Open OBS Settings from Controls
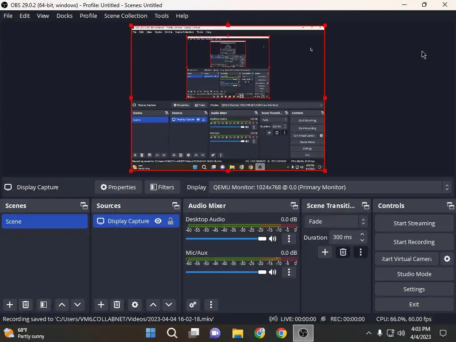The width and height of the screenshot is (456, 342). (x=414, y=289)
